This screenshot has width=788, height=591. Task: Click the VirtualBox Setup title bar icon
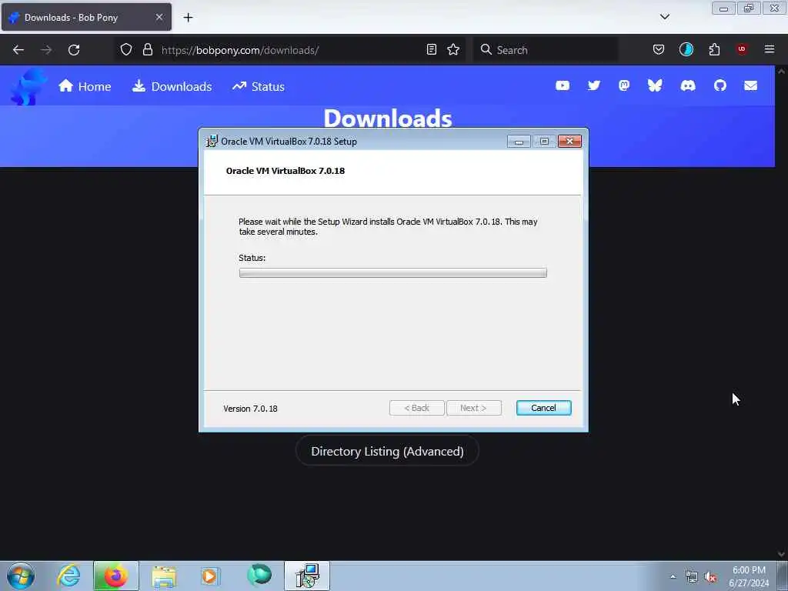212,142
